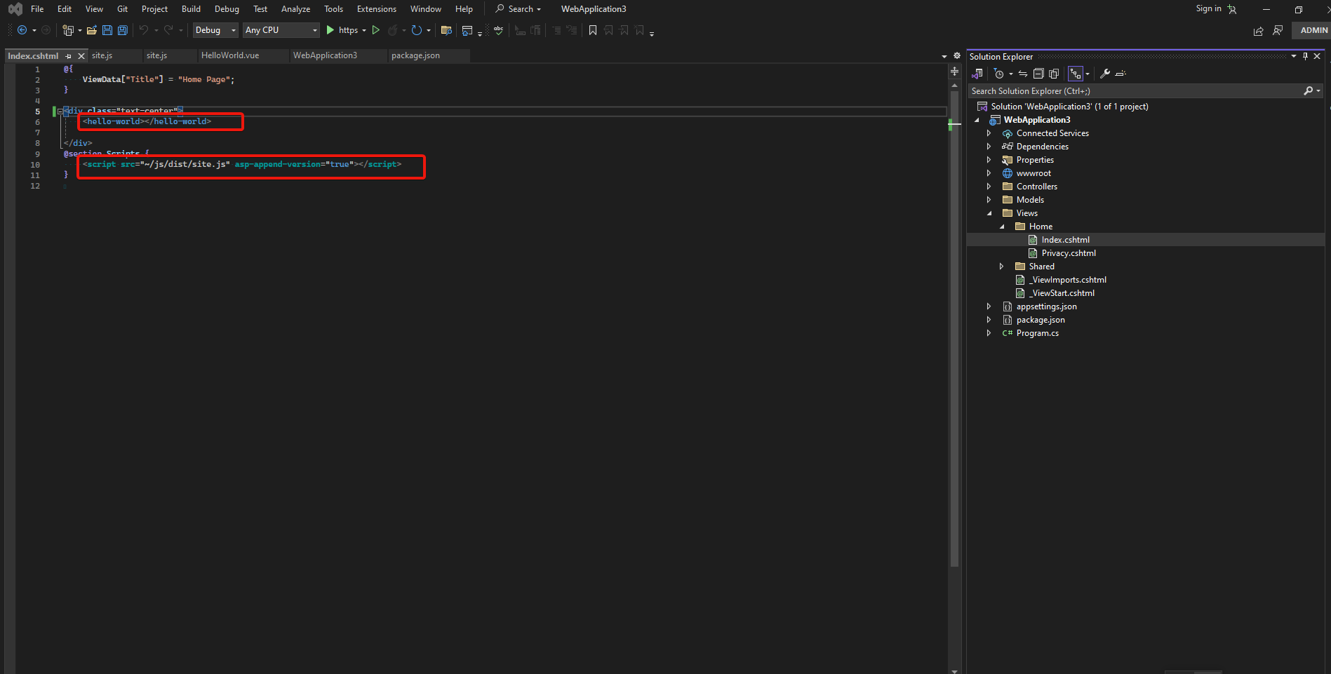Click the Collapse All icon in Solution Explorer
This screenshot has height=674, width=1331.
[x=1038, y=74]
